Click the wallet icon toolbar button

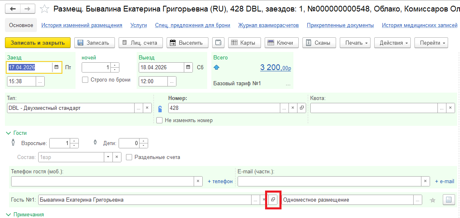(218, 43)
